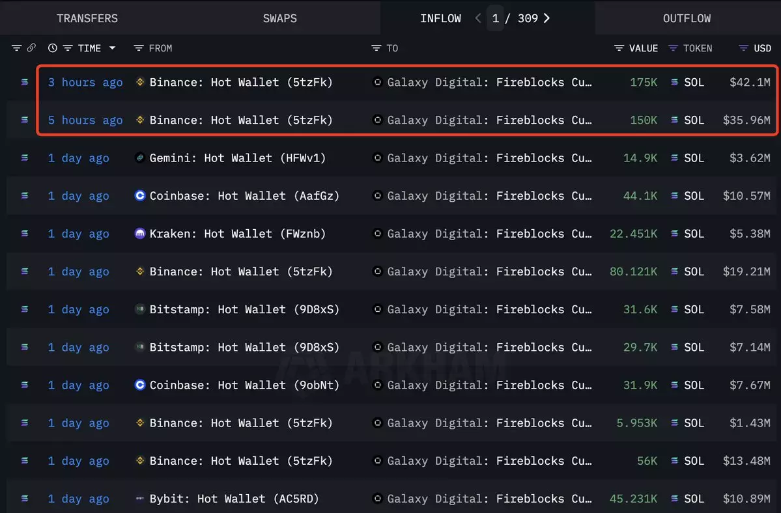
Task: Open Binance: Hot Wallet in 150K row
Action: (x=241, y=120)
